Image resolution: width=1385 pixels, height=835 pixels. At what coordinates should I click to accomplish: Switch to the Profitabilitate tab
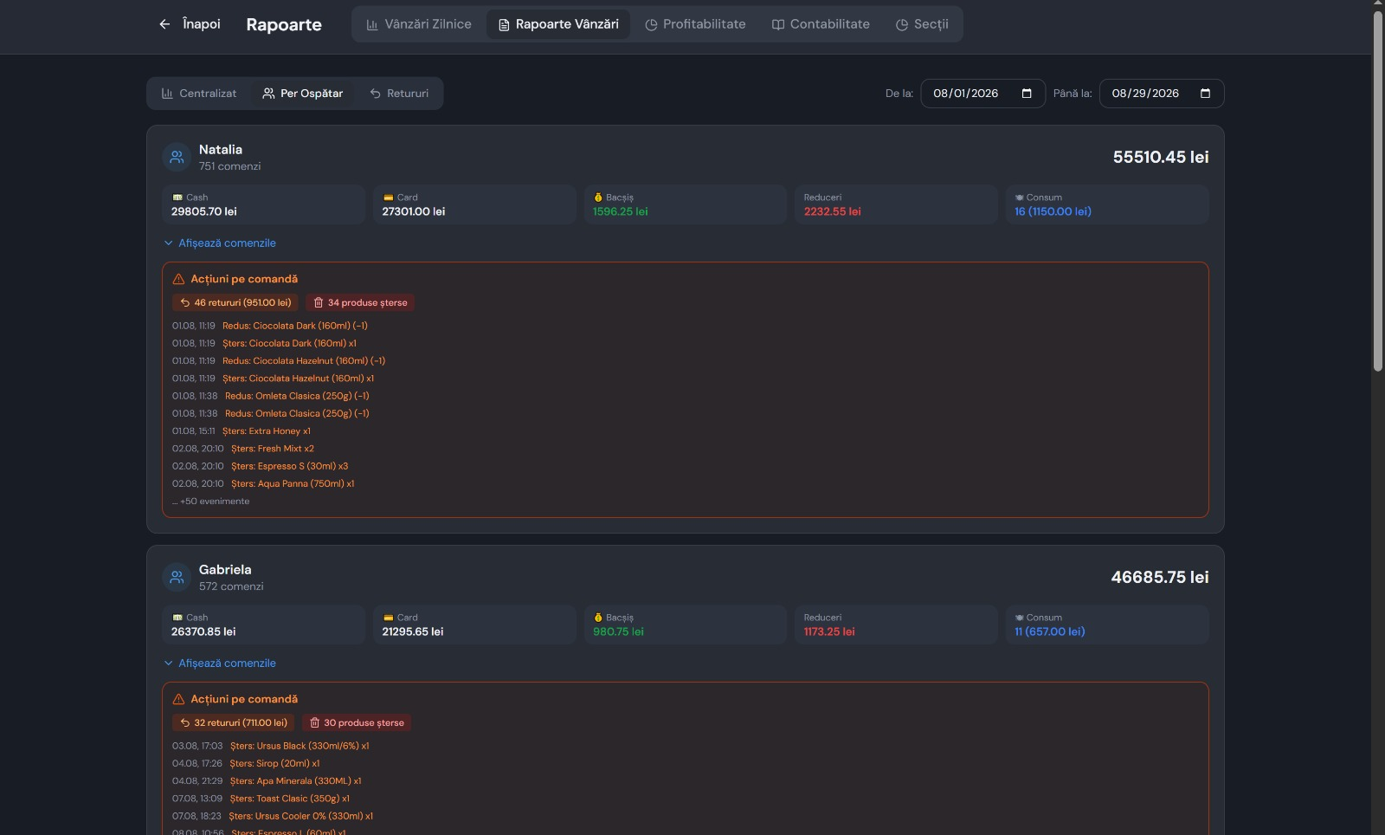tap(695, 24)
